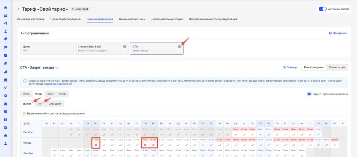Click the info icon next to 'CTA - Запрет заезда'

coord(57,67)
